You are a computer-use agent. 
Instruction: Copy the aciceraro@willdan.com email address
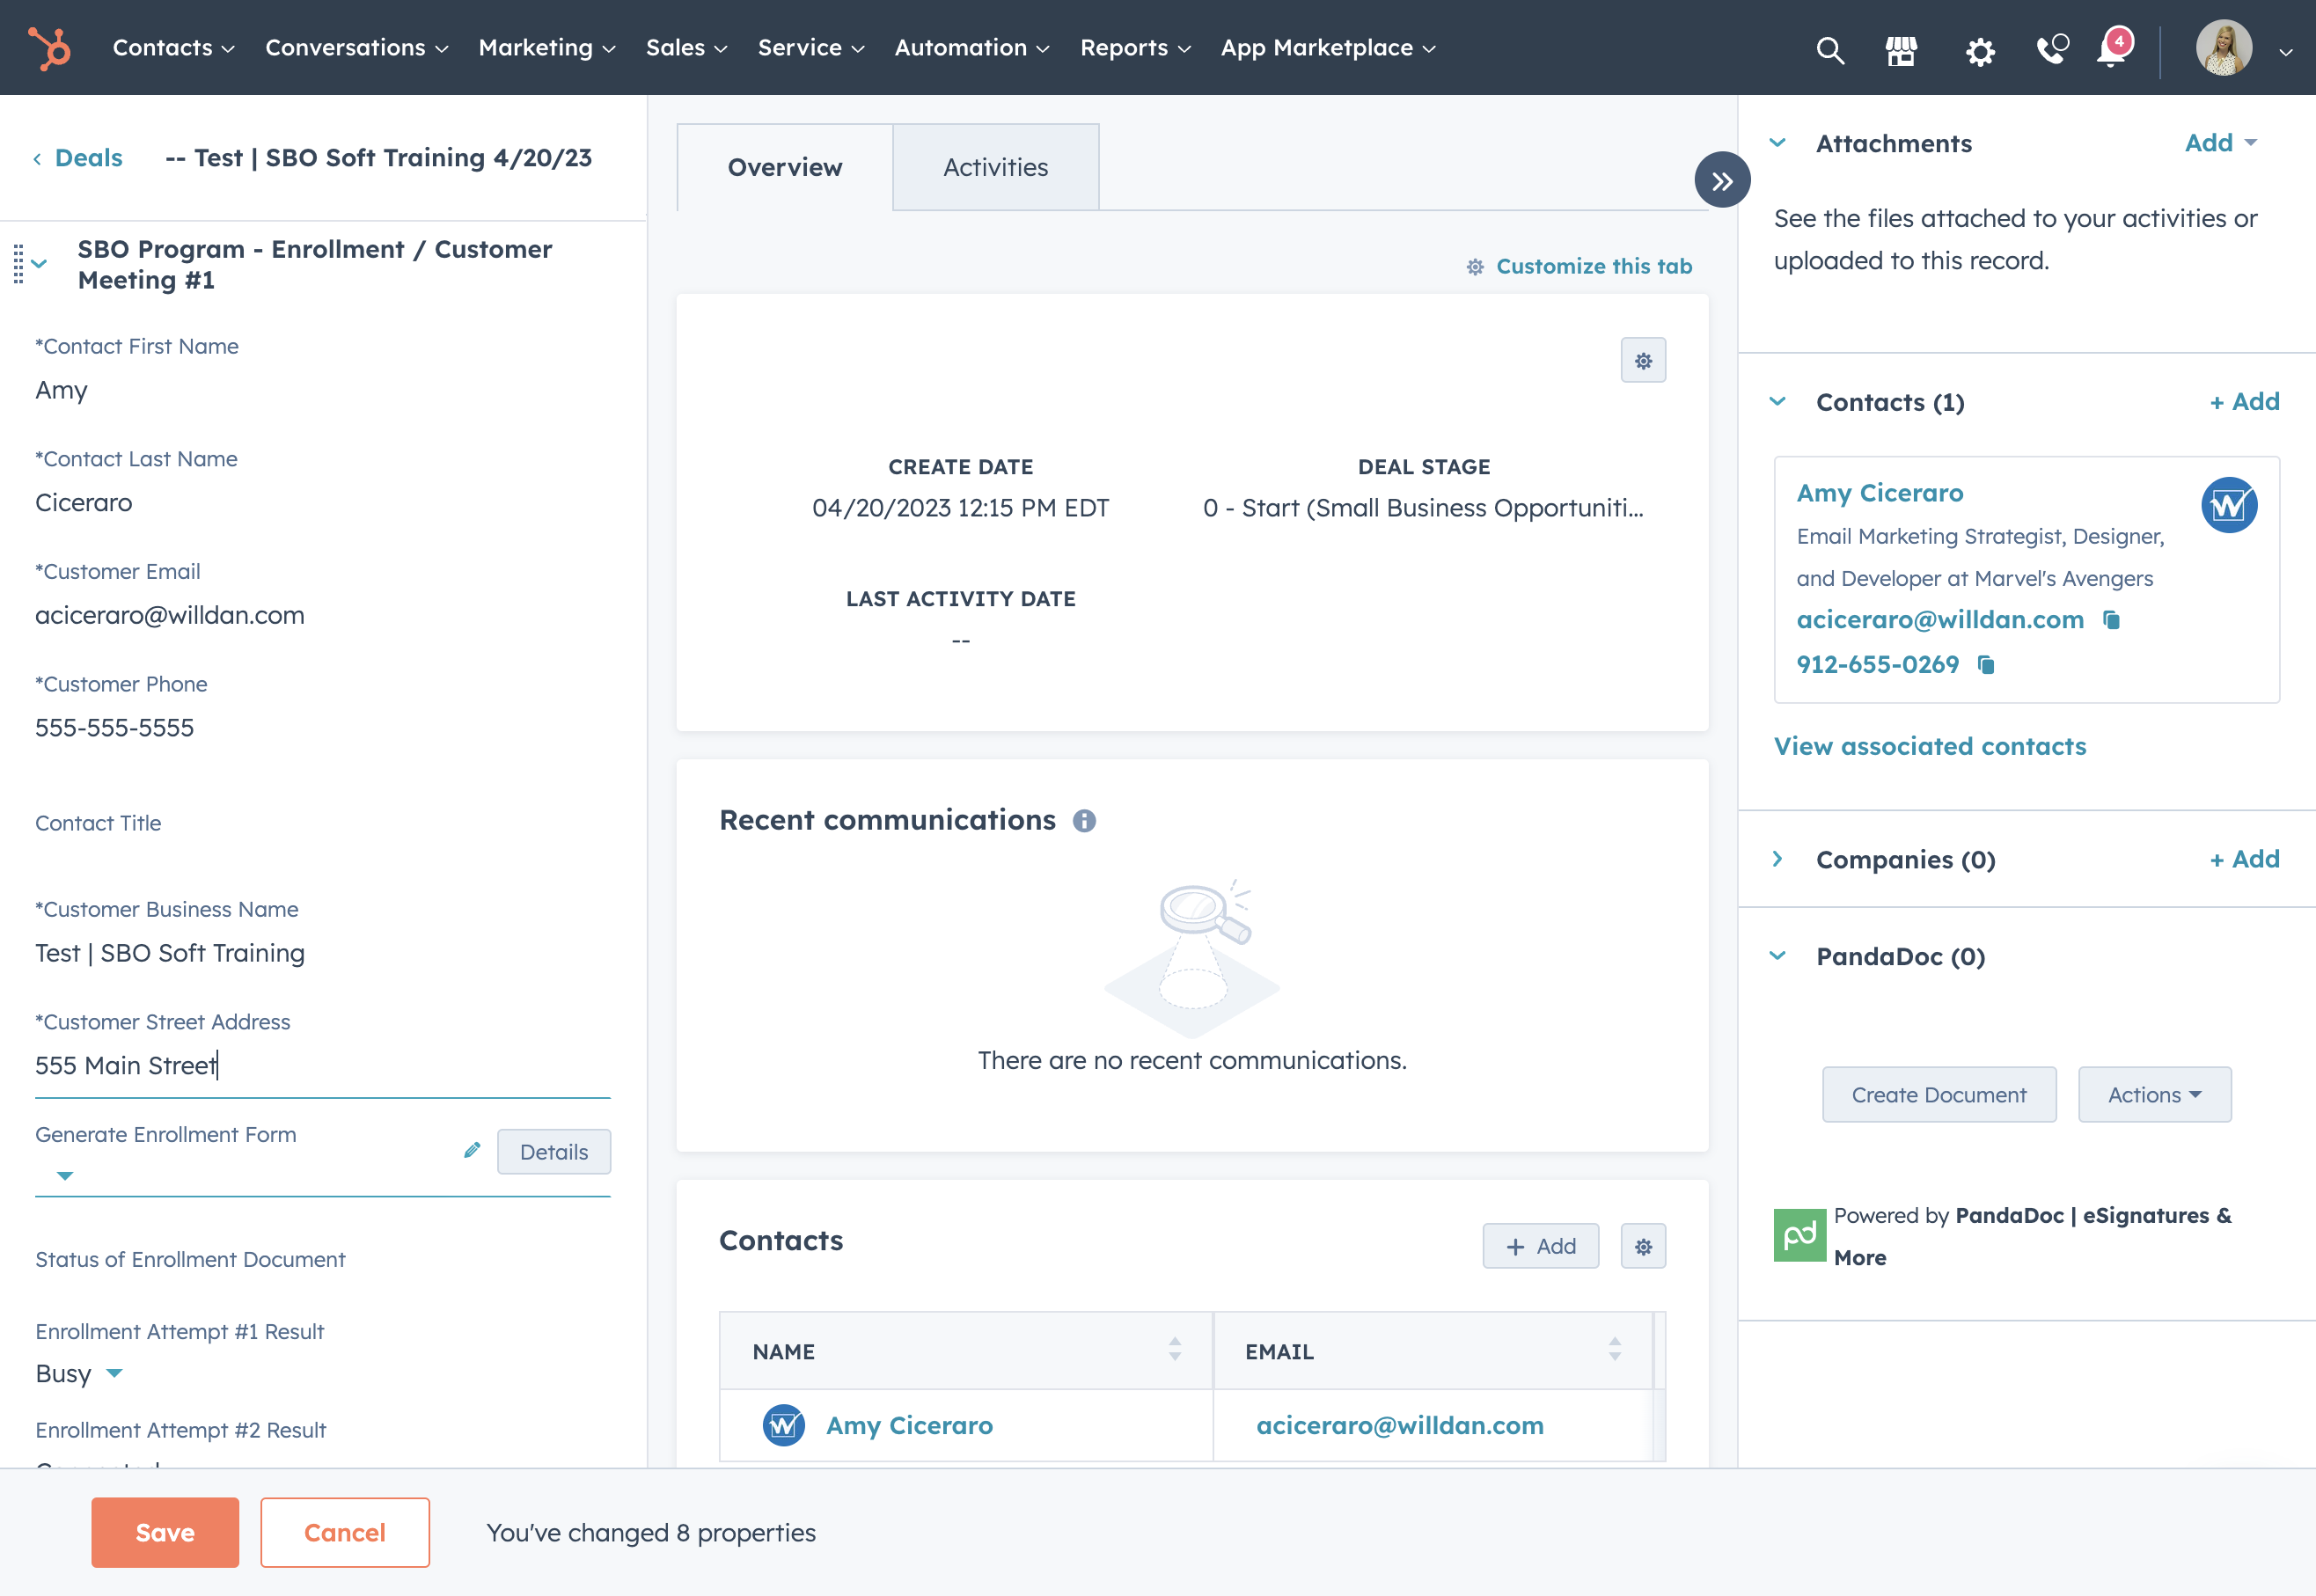[x=2112, y=620]
